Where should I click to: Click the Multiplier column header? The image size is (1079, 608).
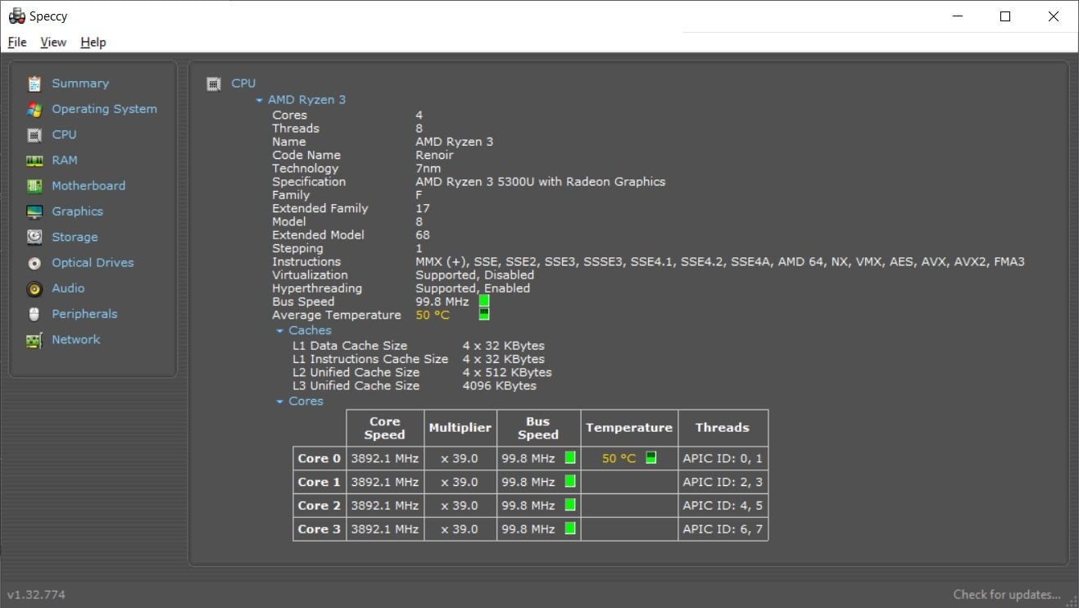(x=460, y=429)
